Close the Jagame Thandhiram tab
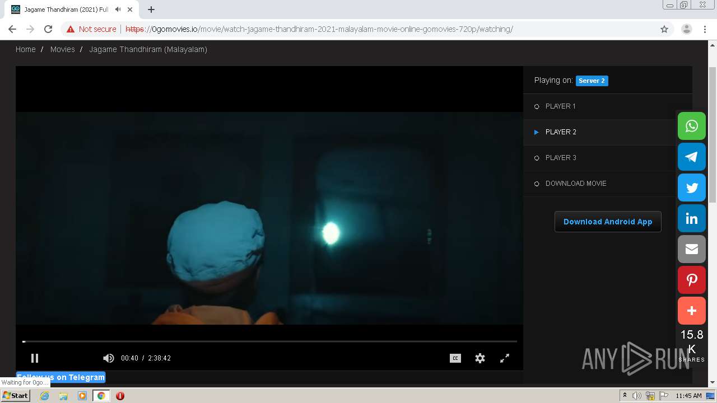The image size is (717, 403). tap(131, 10)
